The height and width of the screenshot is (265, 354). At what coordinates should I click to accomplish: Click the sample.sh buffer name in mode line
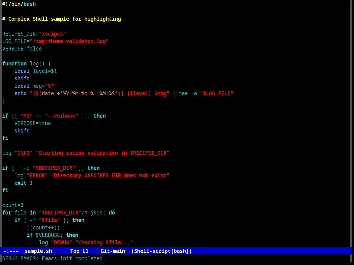coord(38,251)
